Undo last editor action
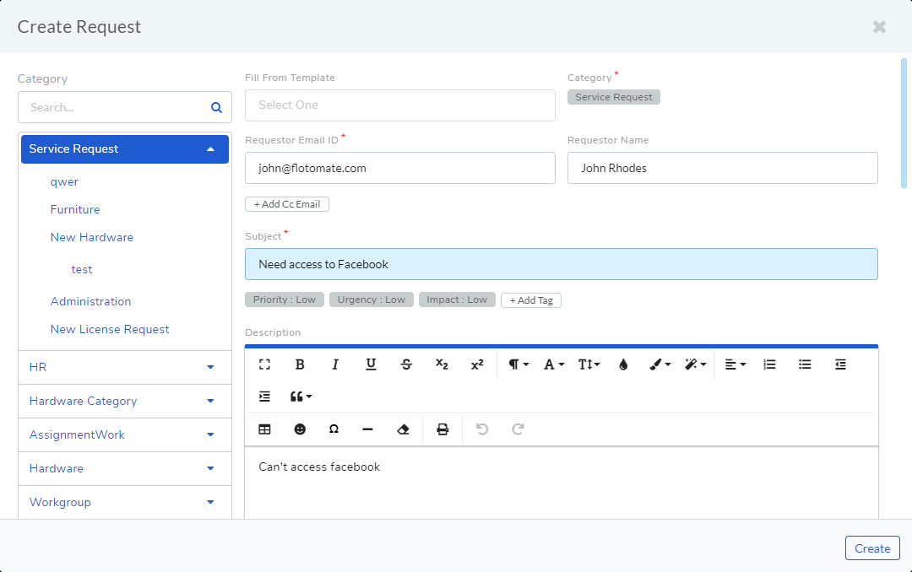Image resolution: width=912 pixels, height=572 pixels. click(x=482, y=429)
